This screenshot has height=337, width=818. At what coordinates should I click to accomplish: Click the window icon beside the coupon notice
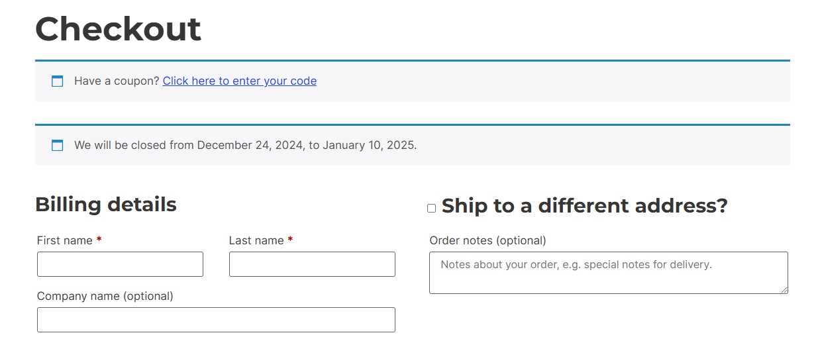pos(58,81)
